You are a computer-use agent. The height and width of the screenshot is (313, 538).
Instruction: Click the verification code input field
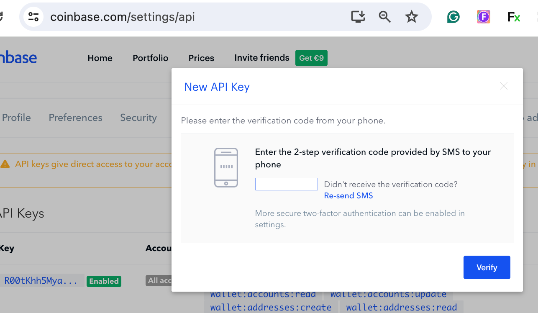[287, 184]
